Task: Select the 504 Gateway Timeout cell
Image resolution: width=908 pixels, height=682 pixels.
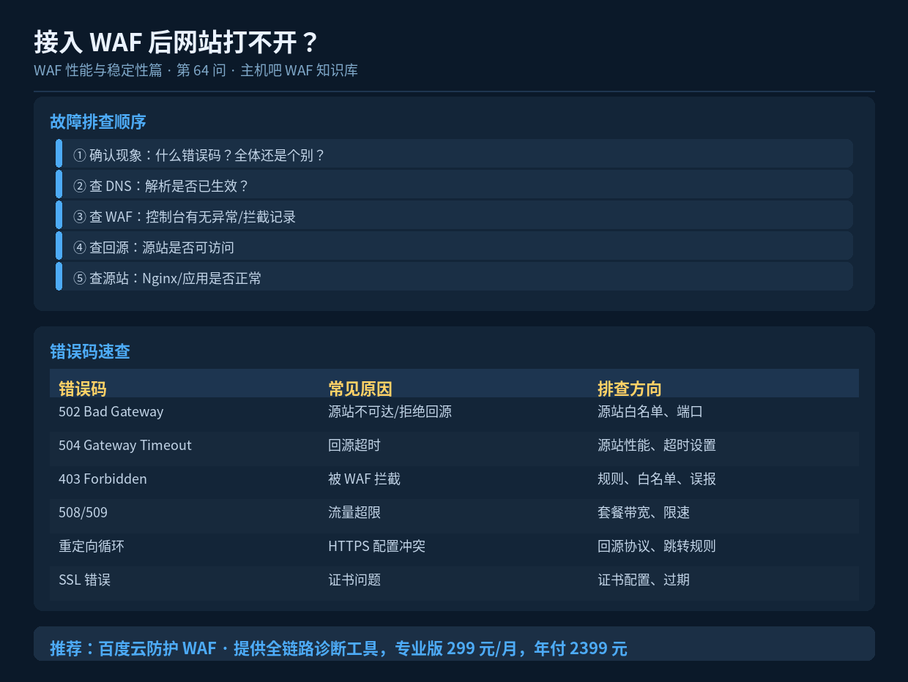Action: 125,445
